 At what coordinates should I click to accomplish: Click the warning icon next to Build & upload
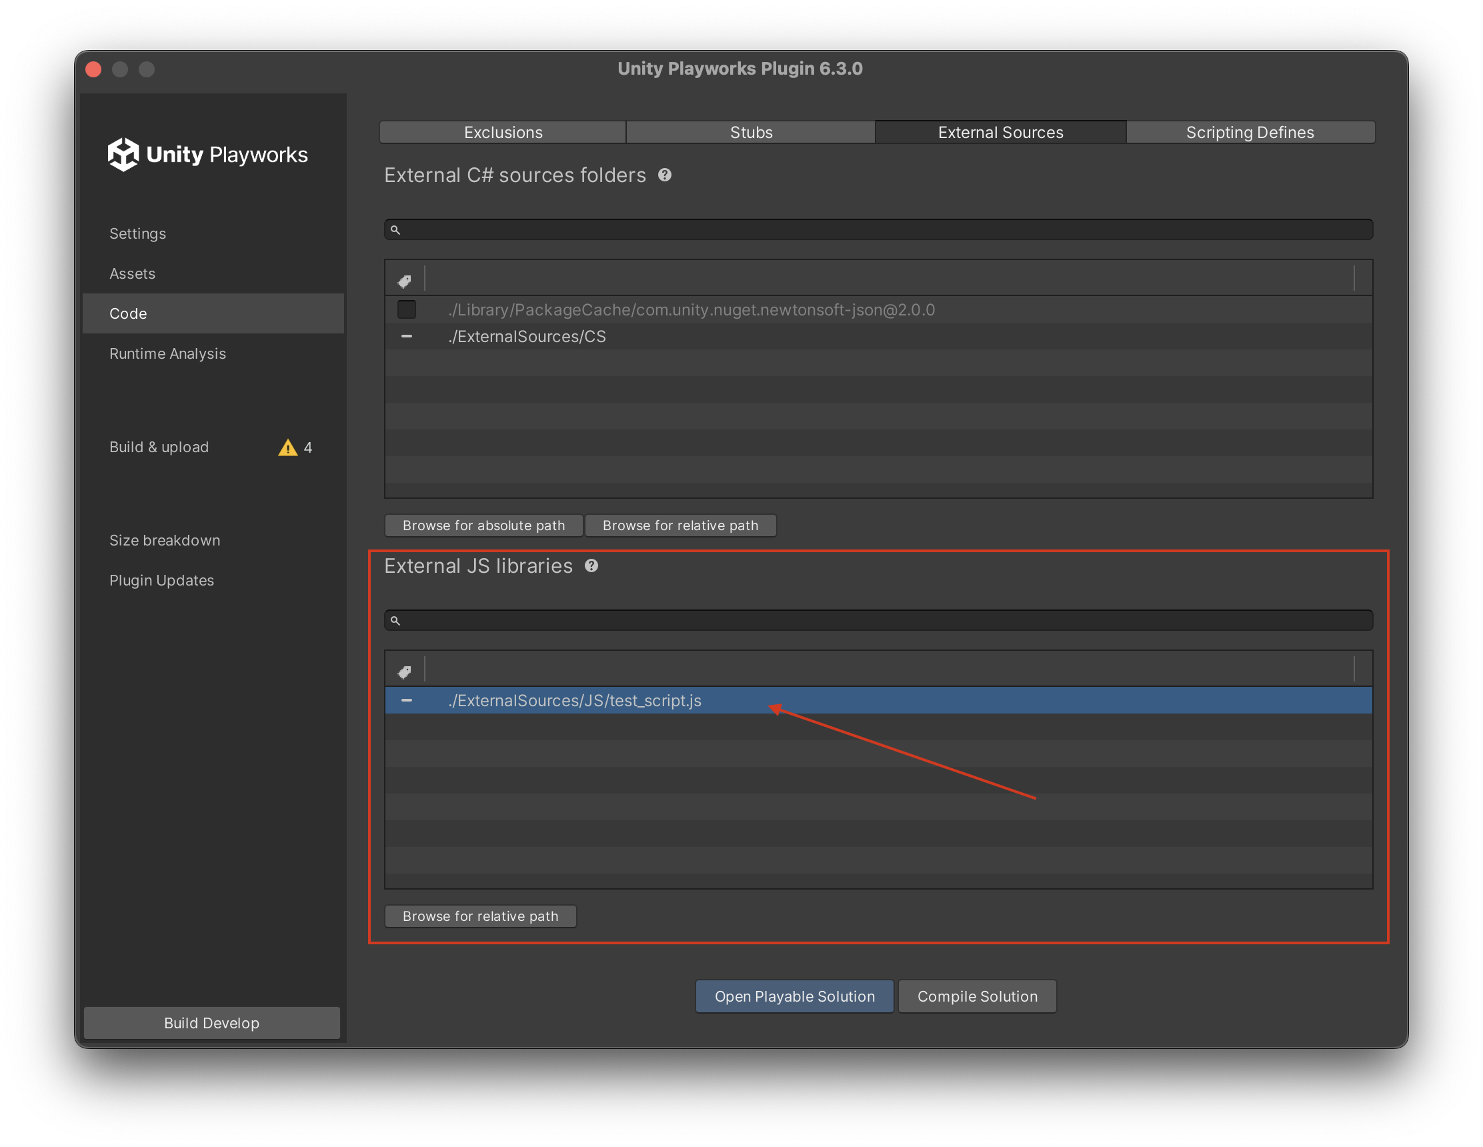(x=288, y=447)
